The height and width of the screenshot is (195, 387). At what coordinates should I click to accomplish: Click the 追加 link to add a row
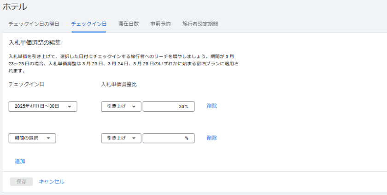point(20,161)
